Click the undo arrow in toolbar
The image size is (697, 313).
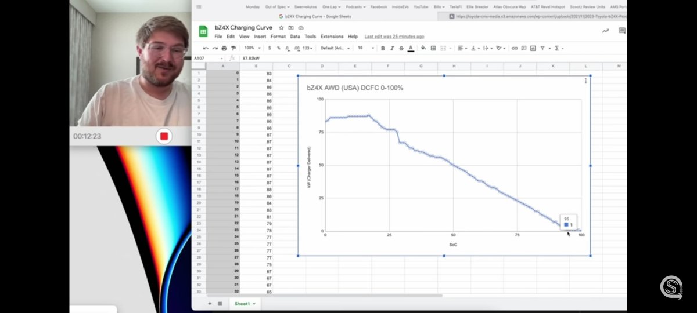tap(206, 48)
